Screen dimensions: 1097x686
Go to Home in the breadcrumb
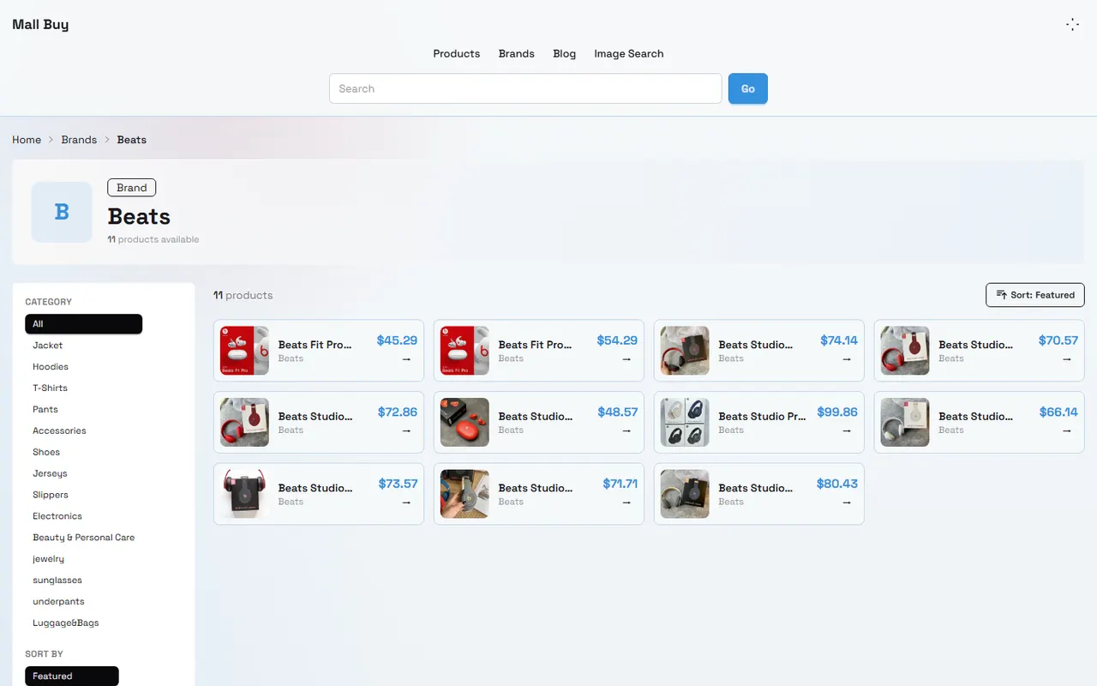click(x=27, y=140)
